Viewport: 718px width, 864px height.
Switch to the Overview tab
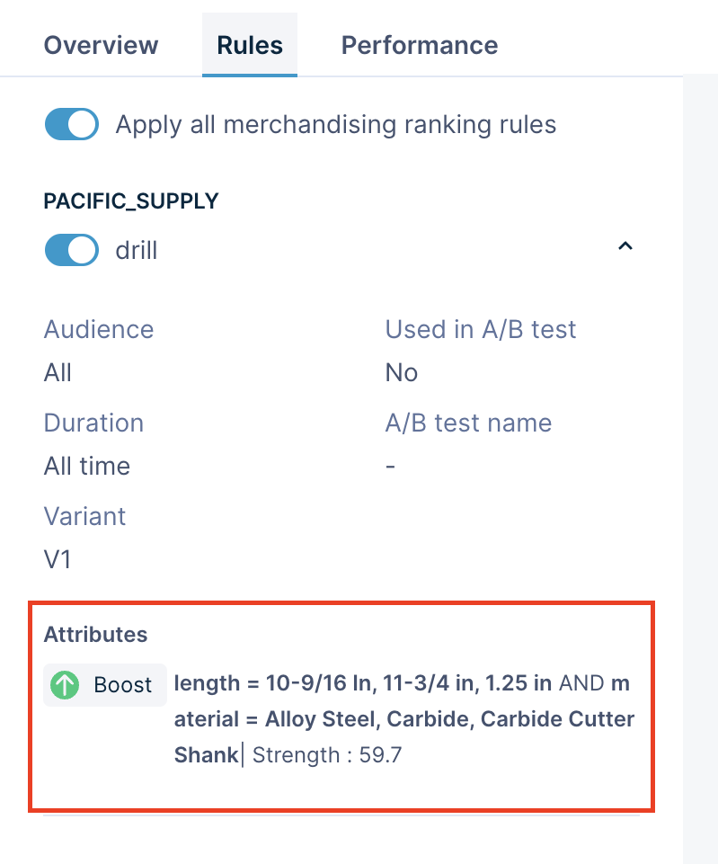101,45
